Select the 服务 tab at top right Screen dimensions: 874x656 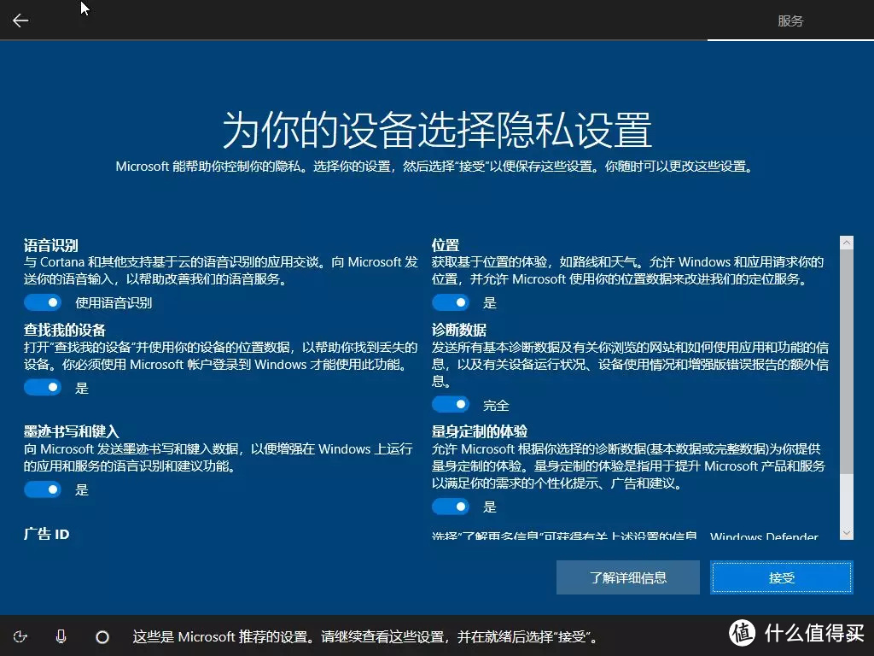tap(790, 20)
